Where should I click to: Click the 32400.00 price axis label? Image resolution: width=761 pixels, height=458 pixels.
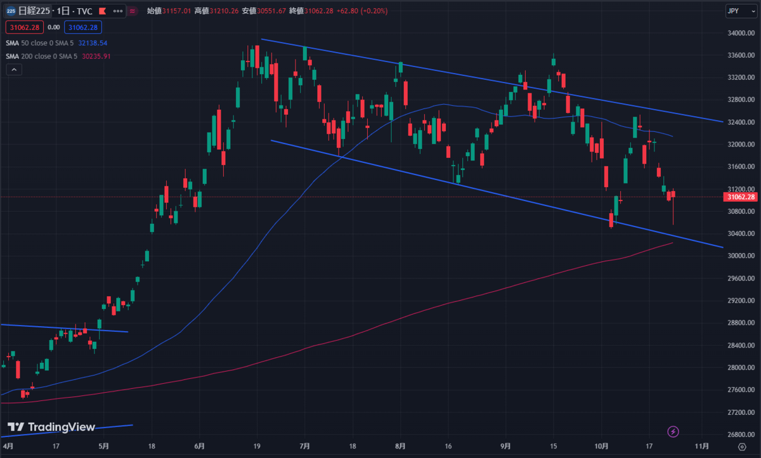pos(742,122)
